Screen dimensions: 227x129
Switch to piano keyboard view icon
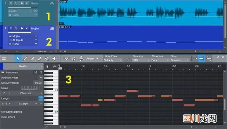(47, 67)
